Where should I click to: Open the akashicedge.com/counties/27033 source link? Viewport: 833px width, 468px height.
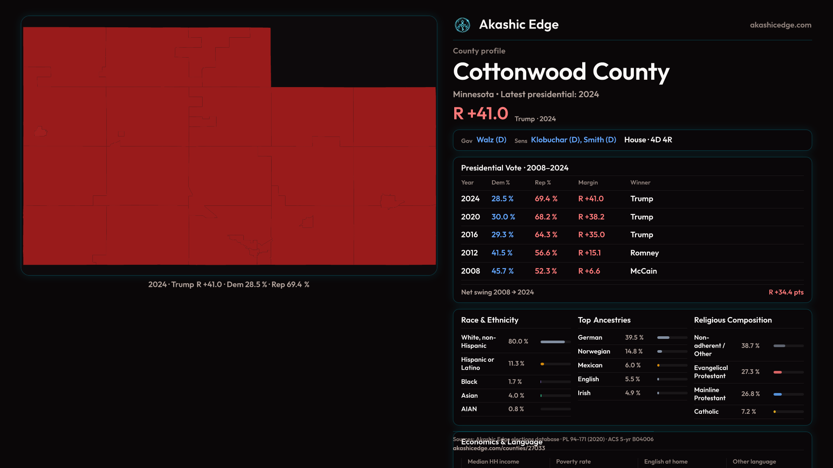point(498,448)
